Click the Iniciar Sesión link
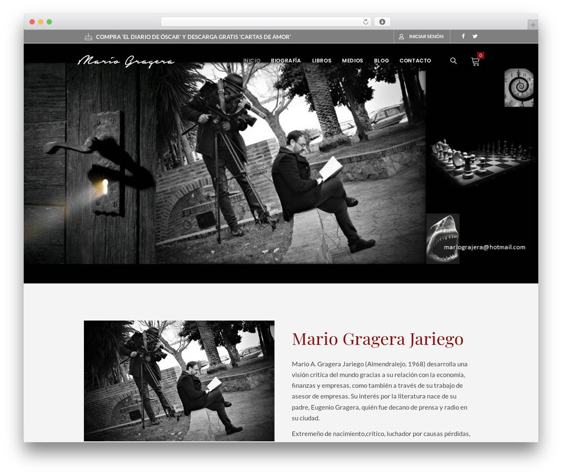The height and width of the screenshot is (476, 562). [x=426, y=36]
